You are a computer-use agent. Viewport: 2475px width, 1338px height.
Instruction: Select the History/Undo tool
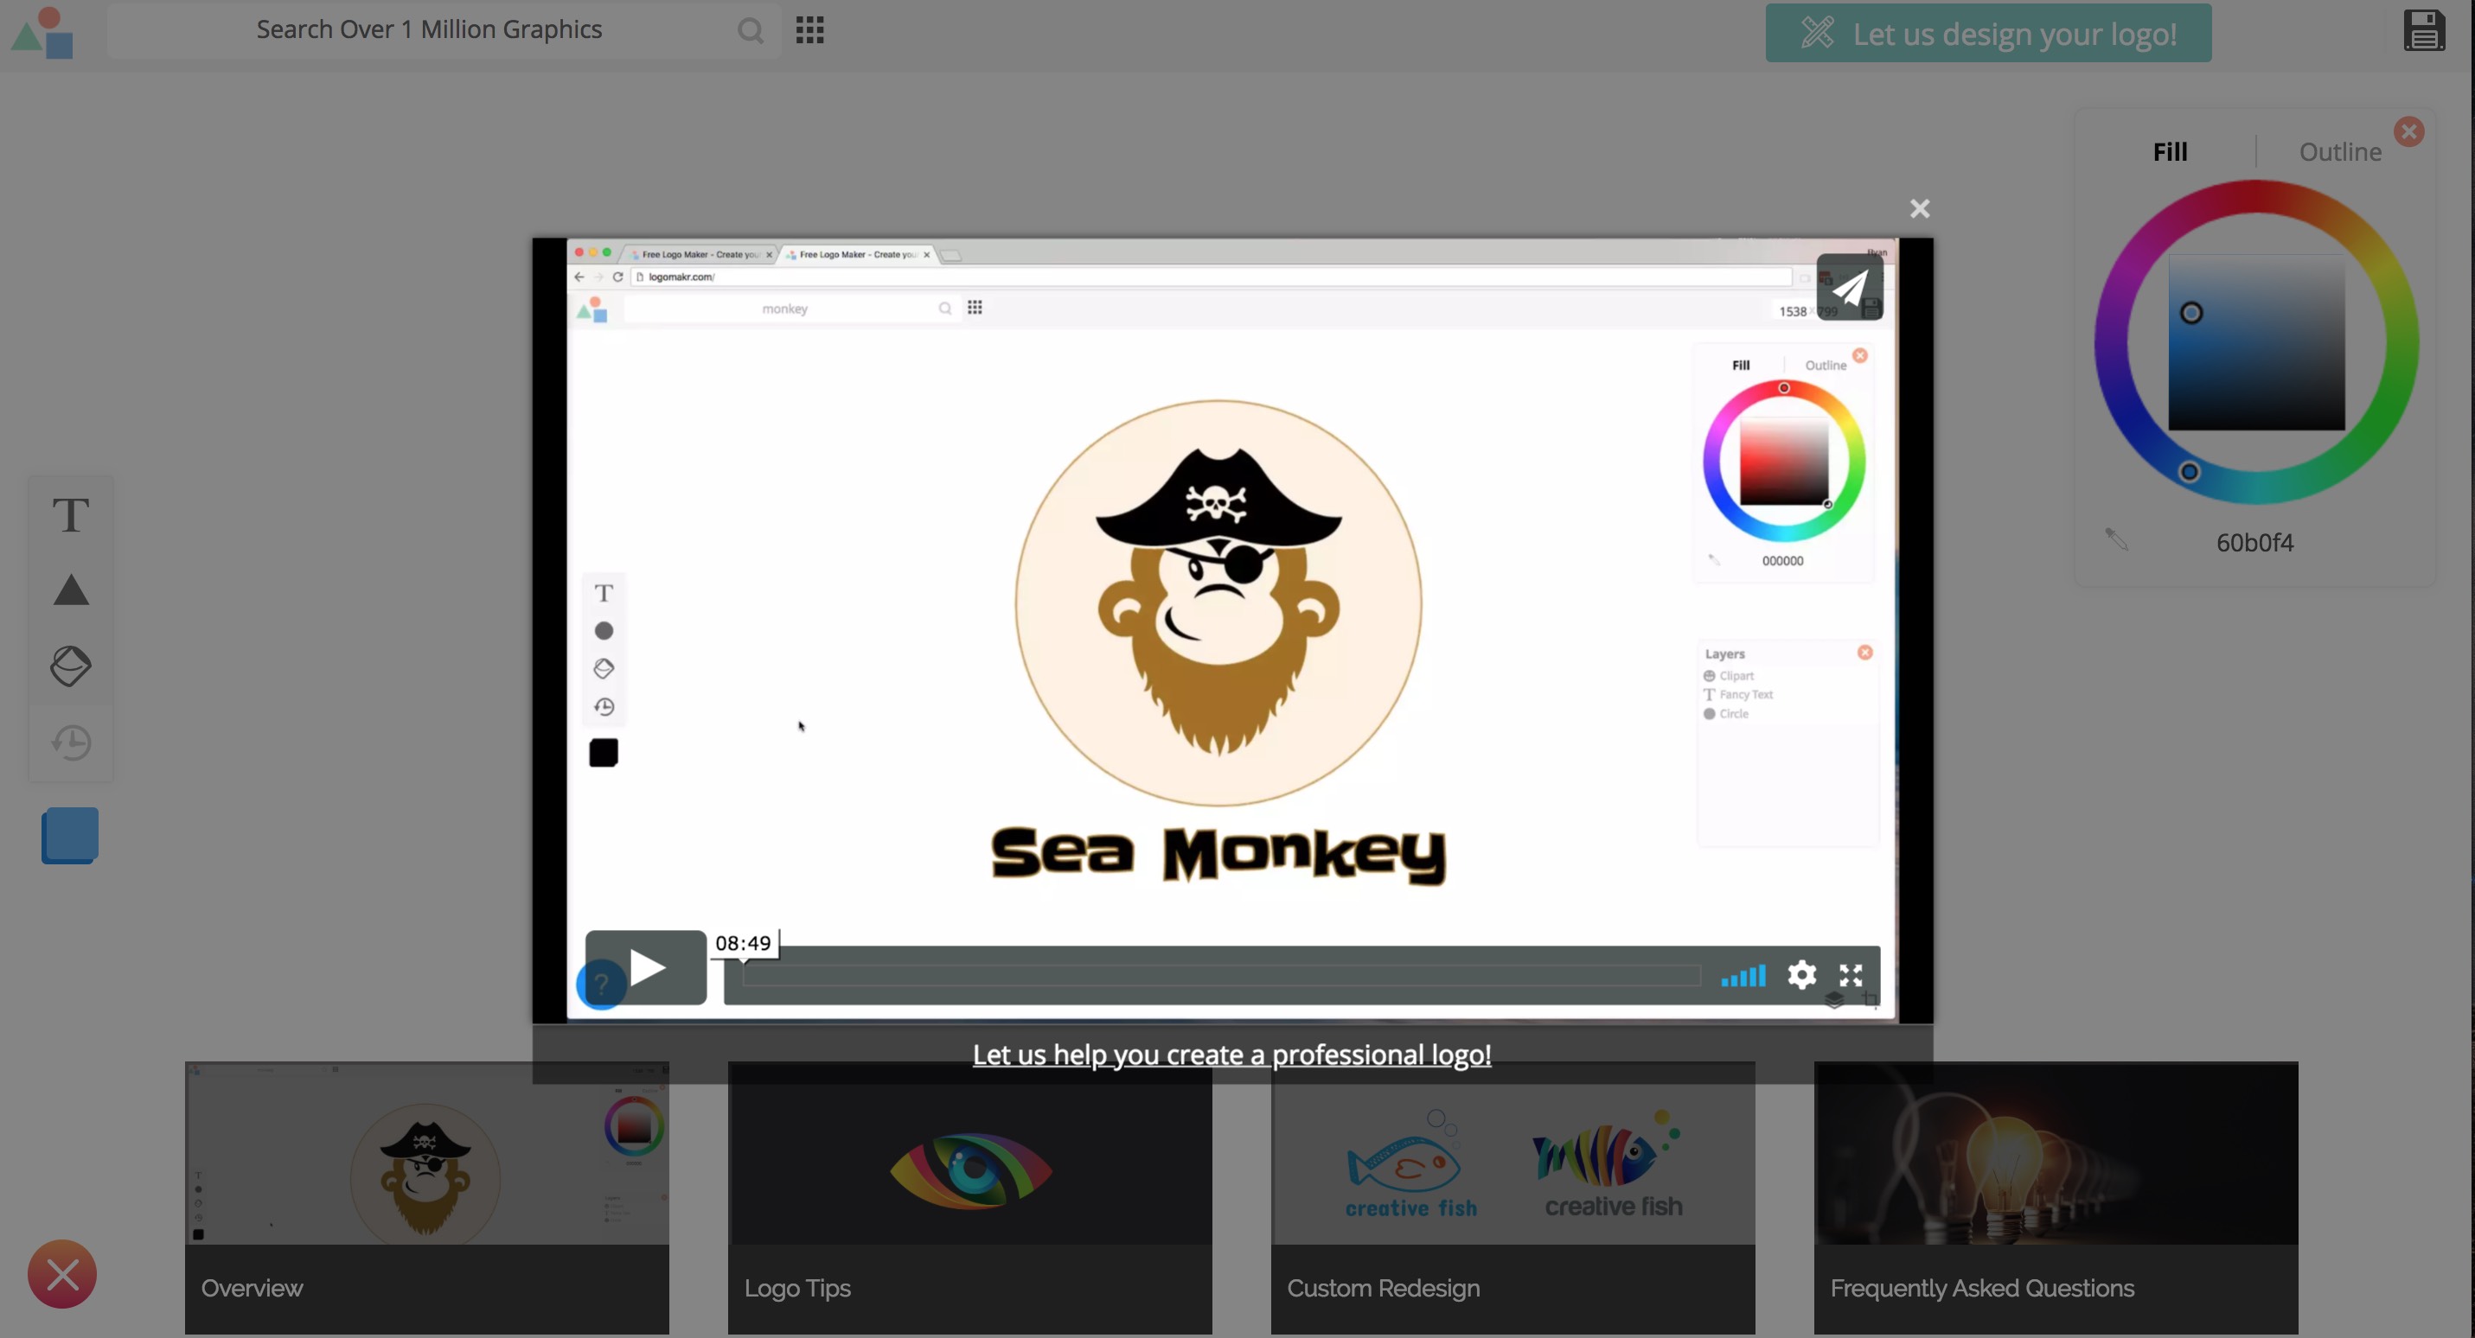pyautogui.click(x=69, y=740)
